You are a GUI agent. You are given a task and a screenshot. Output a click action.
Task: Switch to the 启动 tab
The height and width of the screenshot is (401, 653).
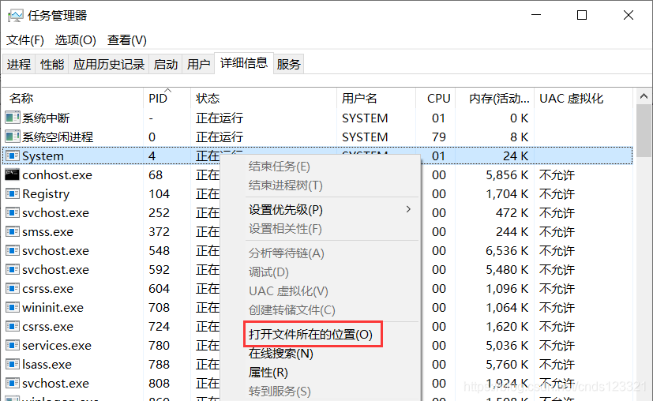[165, 64]
